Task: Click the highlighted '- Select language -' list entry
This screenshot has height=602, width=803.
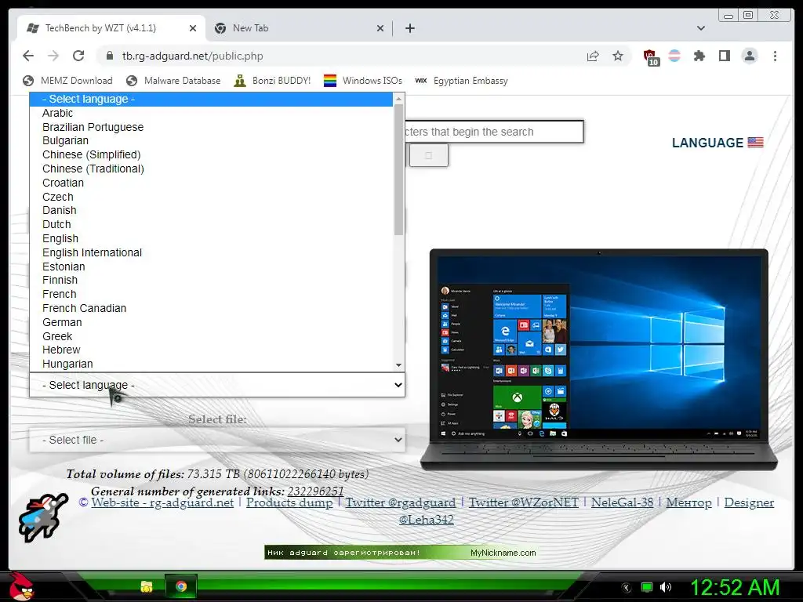Action: [x=212, y=100]
